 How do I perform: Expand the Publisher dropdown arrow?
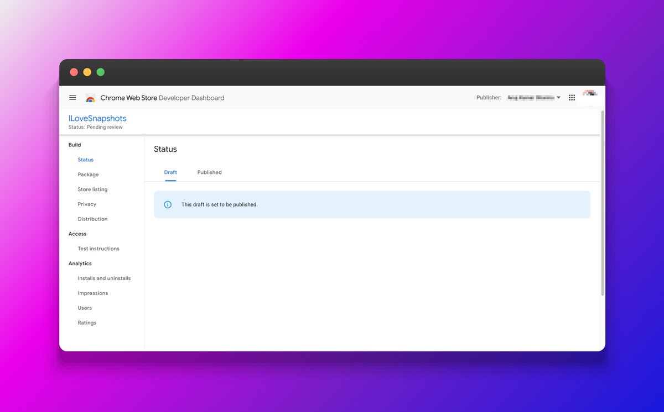[x=558, y=98]
